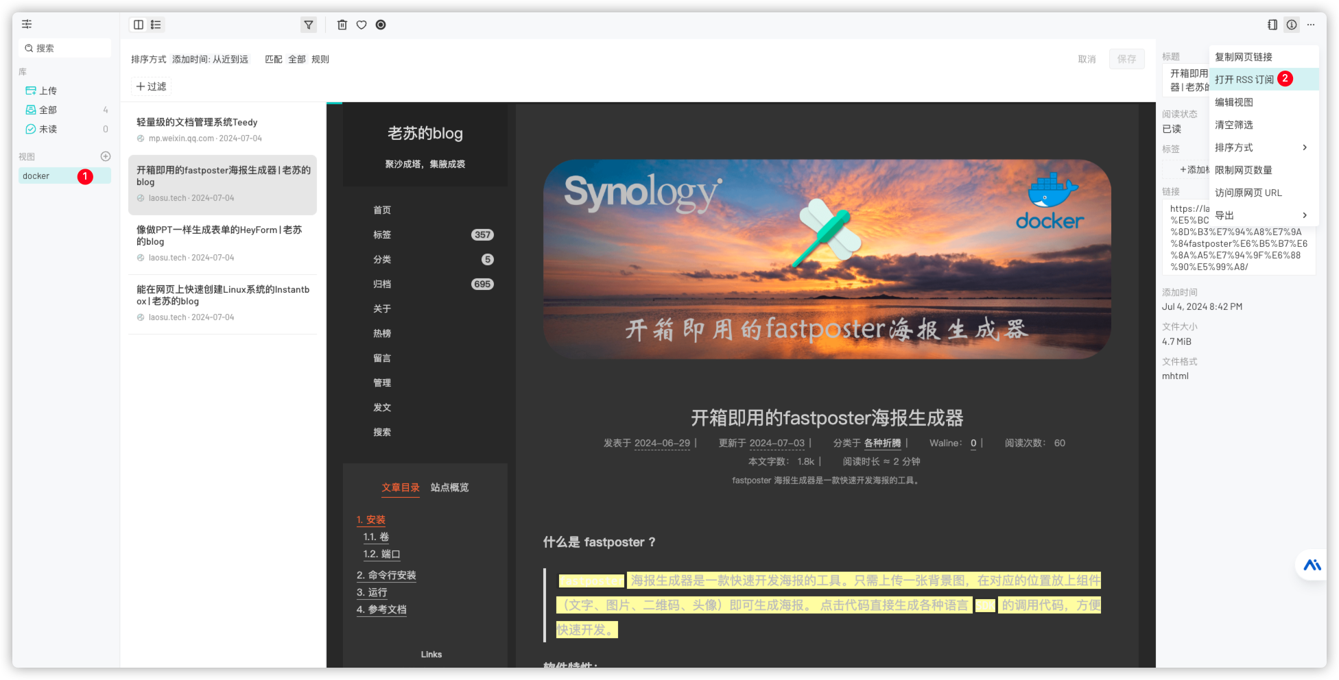The height and width of the screenshot is (680, 1339).
Task: Select the fastposter海报生成器 list entry
Action: click(222, 185)
